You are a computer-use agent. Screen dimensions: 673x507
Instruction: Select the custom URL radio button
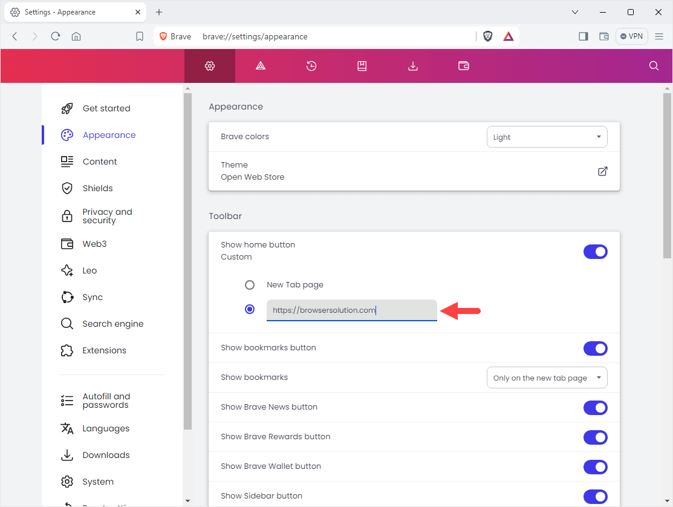(x=249, y=310)
